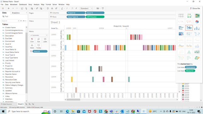The image size is (203, 114).
Task: Click the Add new data source icon
Action: [26, 8]
